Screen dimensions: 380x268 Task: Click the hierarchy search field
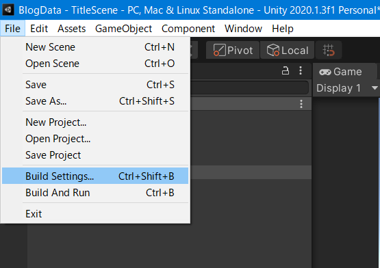click(249, 88)
